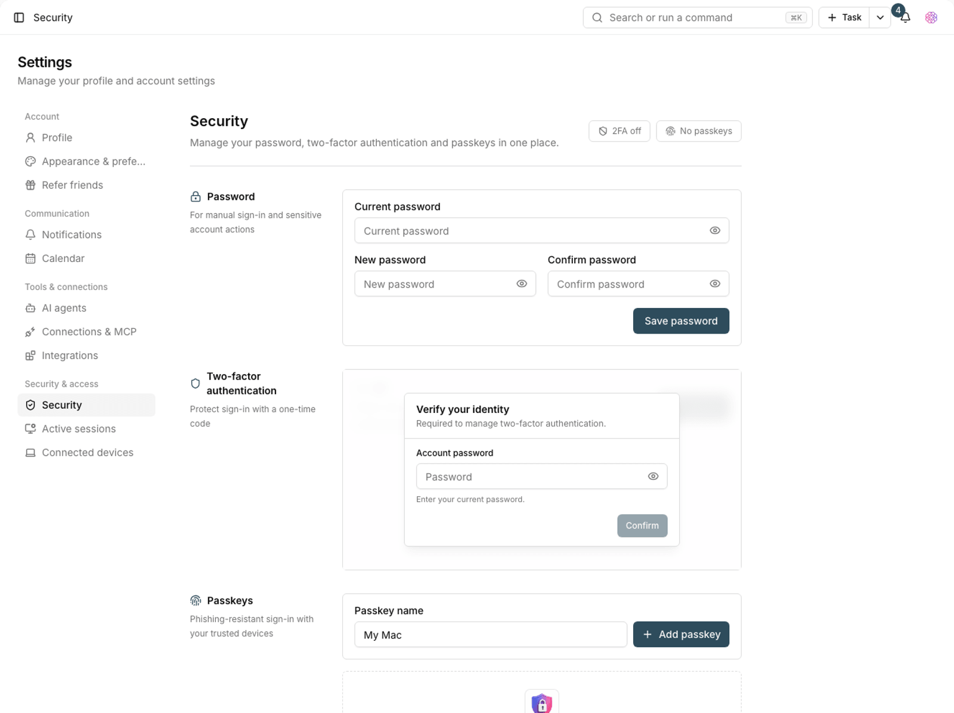Go to Active sessions
Screen dimensions: 954x713
pyautogui.click(x=86, y=429)
